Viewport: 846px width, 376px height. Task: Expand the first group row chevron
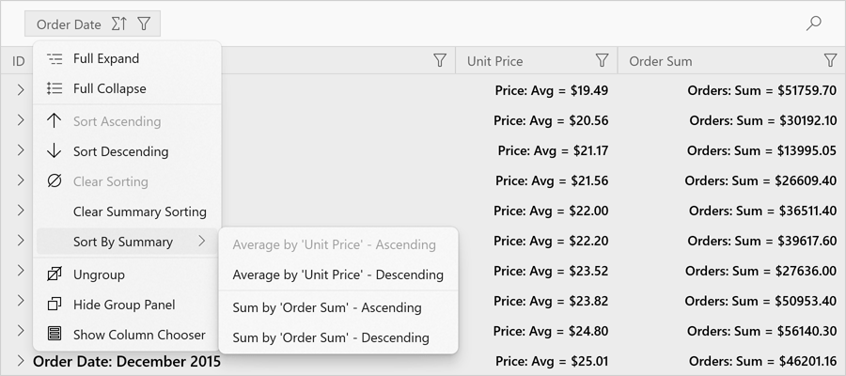(21, 90)
